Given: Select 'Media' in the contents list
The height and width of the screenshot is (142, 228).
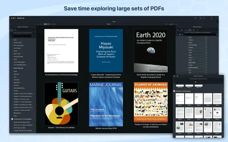Looking at the screenshot, I should pos(15,51).
